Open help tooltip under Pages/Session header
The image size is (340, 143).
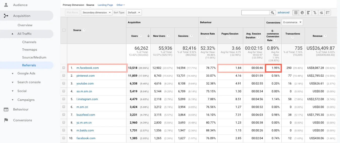pyautogui.click(x=230, y=38)
